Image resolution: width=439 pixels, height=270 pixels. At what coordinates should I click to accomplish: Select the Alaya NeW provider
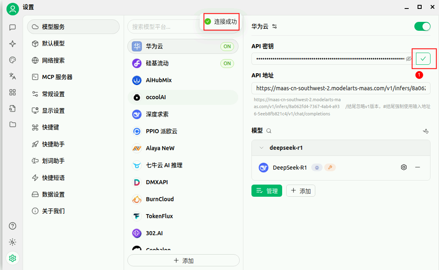tap(183, 148)
